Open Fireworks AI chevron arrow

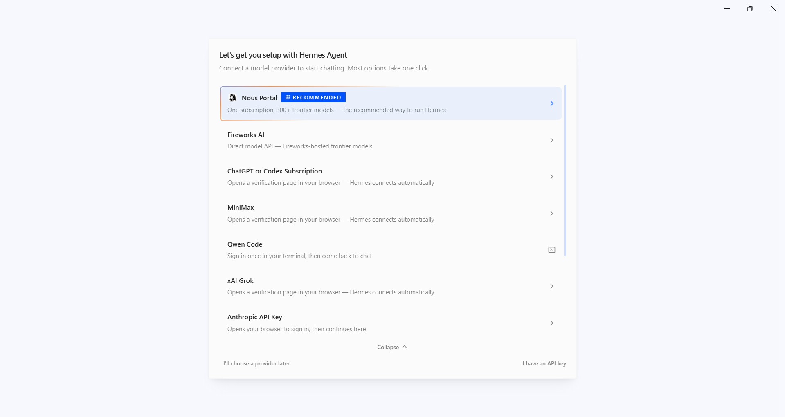[x=551, y=140]
